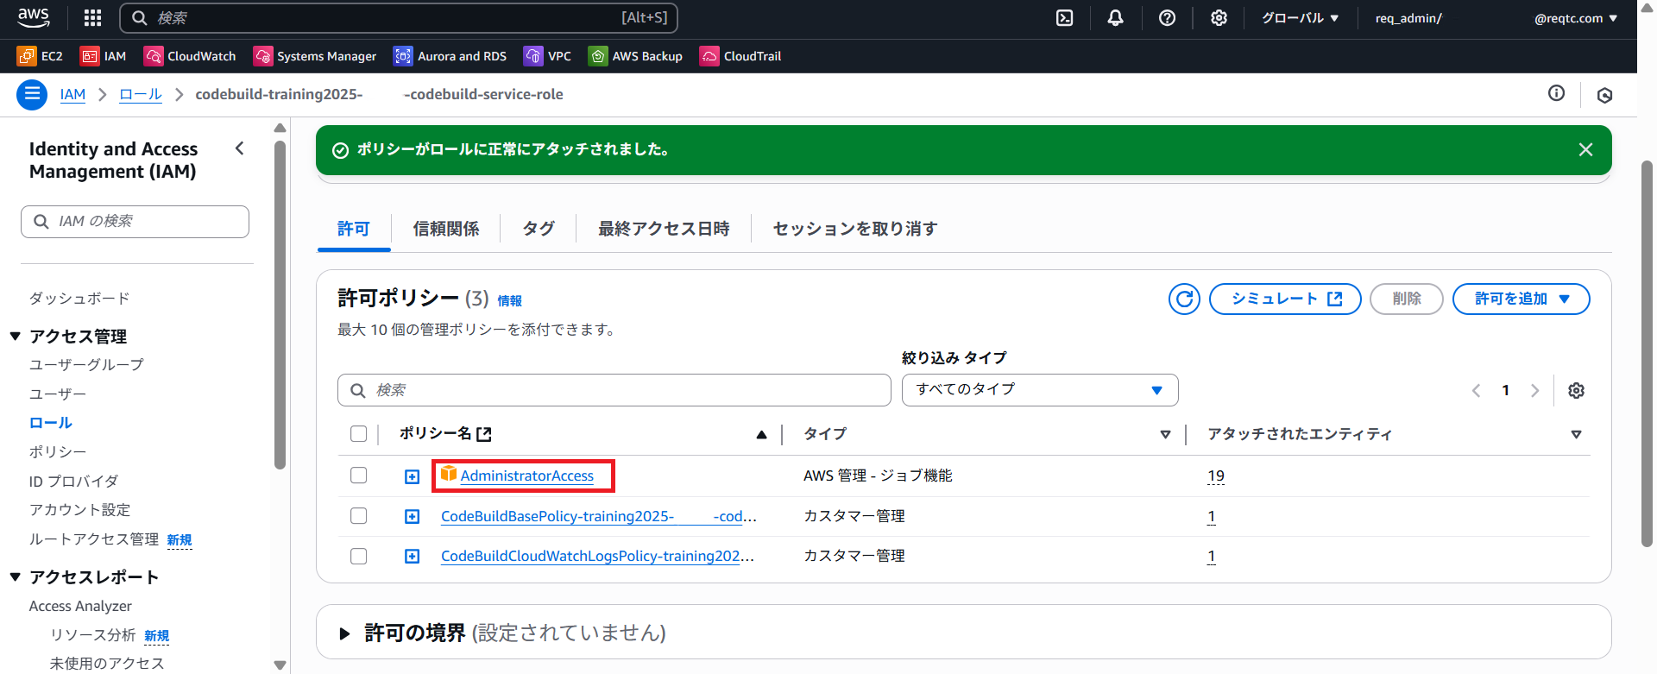Open the hexagon preferences icon at top right
The image size is (1657, 674).
(1604, 95)
